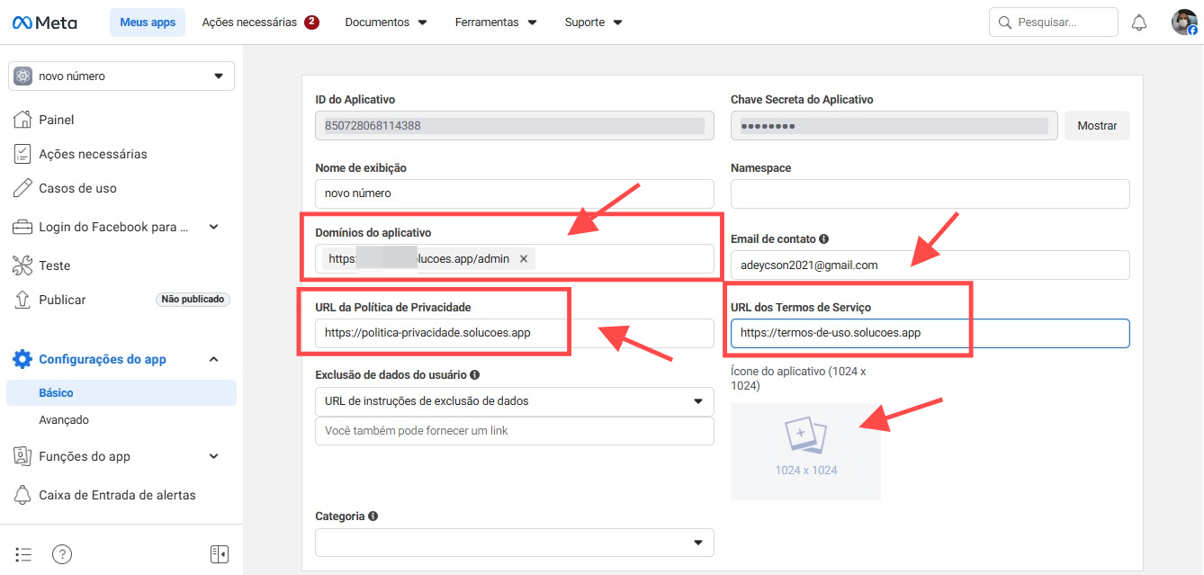
Task: Open the novo número app selector
Action: point(121,76)
